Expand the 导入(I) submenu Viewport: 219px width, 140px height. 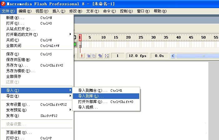pyautogui.click(x=37, y=91)
